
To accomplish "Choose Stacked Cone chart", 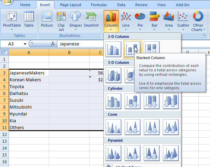I will [132, 127].
